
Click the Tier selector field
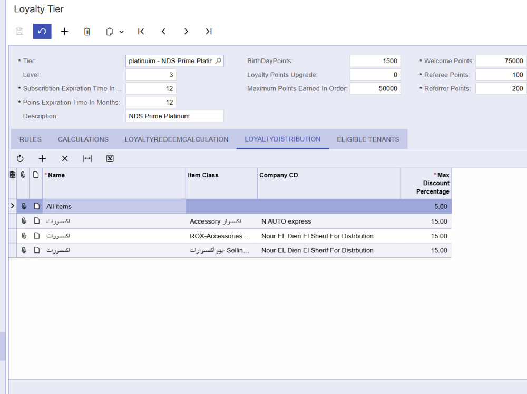click(x=174, y=60)
